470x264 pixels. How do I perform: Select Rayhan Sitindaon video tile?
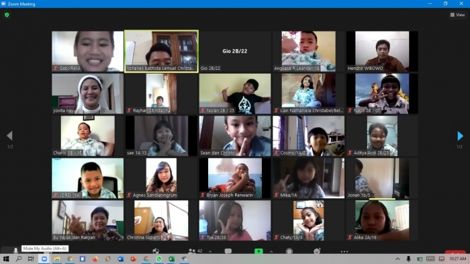[161, 93]
